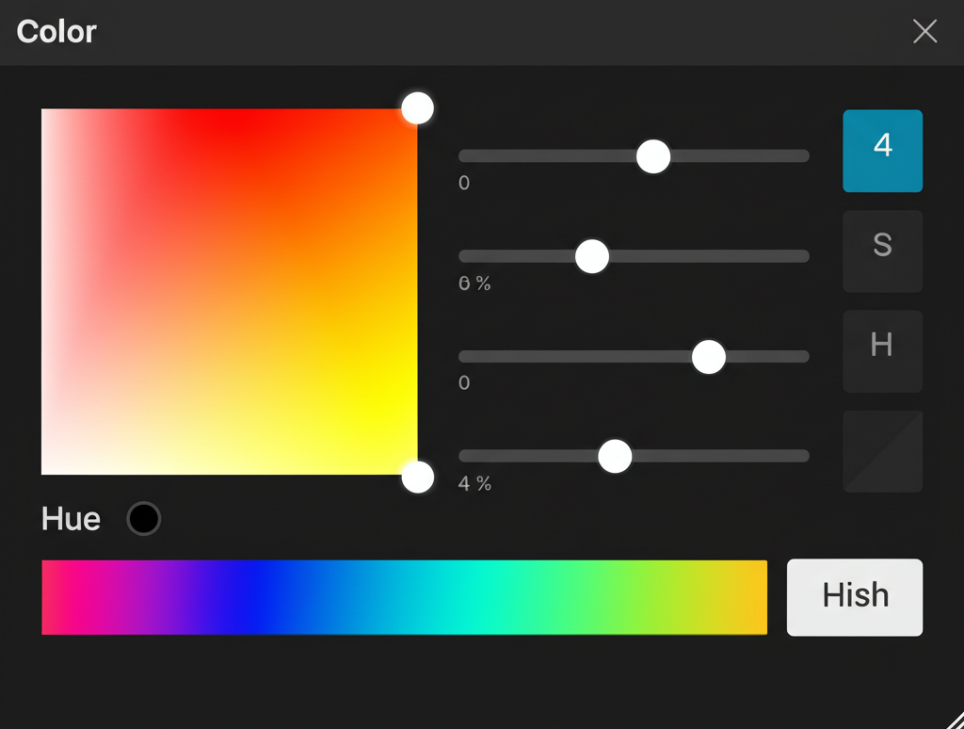Switch to the H mode button

tap(882, 351)
